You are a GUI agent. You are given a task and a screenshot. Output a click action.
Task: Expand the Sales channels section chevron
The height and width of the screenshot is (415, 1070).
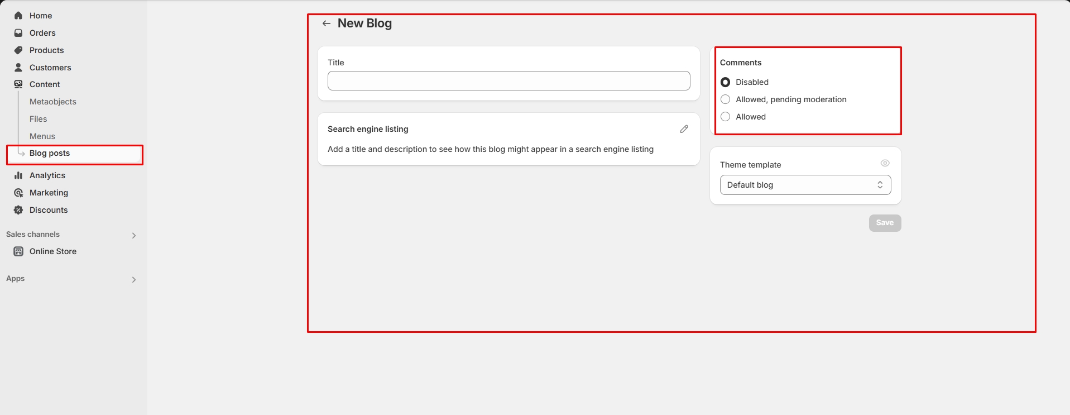[x=134, y=235]
